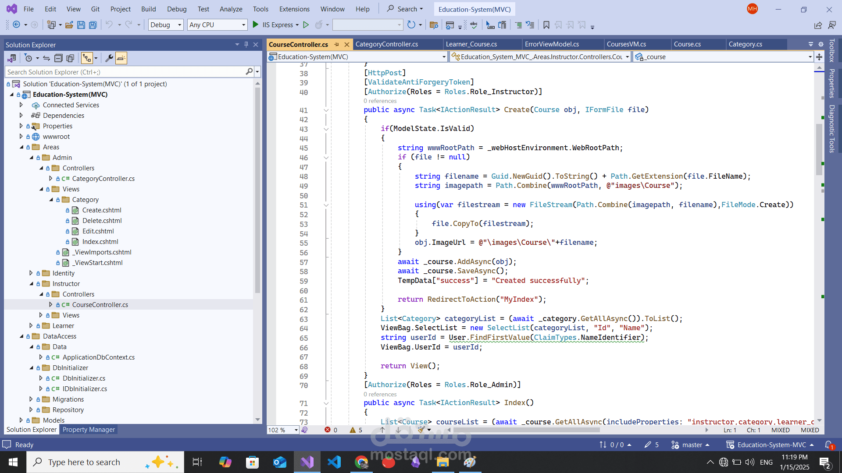Click the Find in Files icon

click(434, 25)
